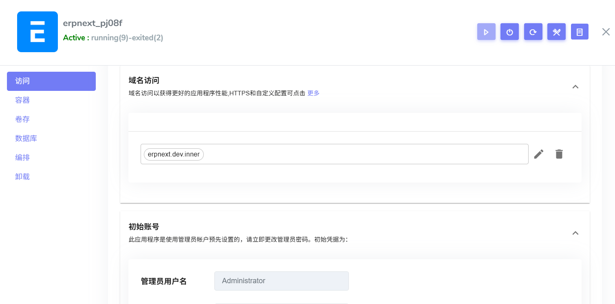Click the Administrator username field
The width and height of the screenshot is (615, 304).
coord(281,281)
